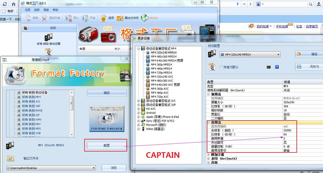Collapse the 视频流 settings group
Viewport: 323px width, 173px height.
[x=208, y=94]
